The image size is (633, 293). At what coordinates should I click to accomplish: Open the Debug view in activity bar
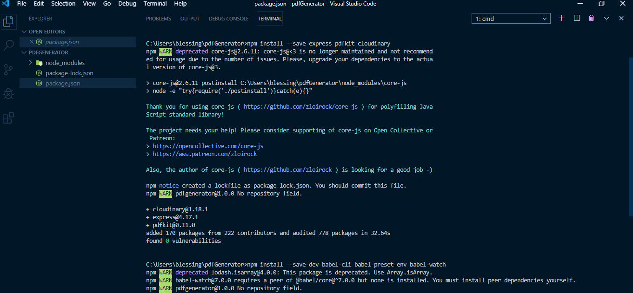coord(8,94)
